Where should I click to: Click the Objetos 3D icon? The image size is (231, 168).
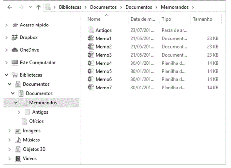point(18,149)
